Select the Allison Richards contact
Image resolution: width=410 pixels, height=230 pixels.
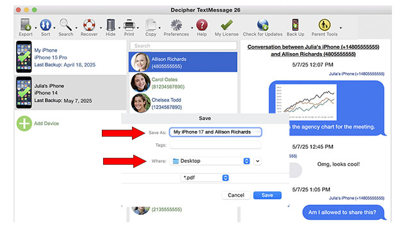[x=183, y=62]
